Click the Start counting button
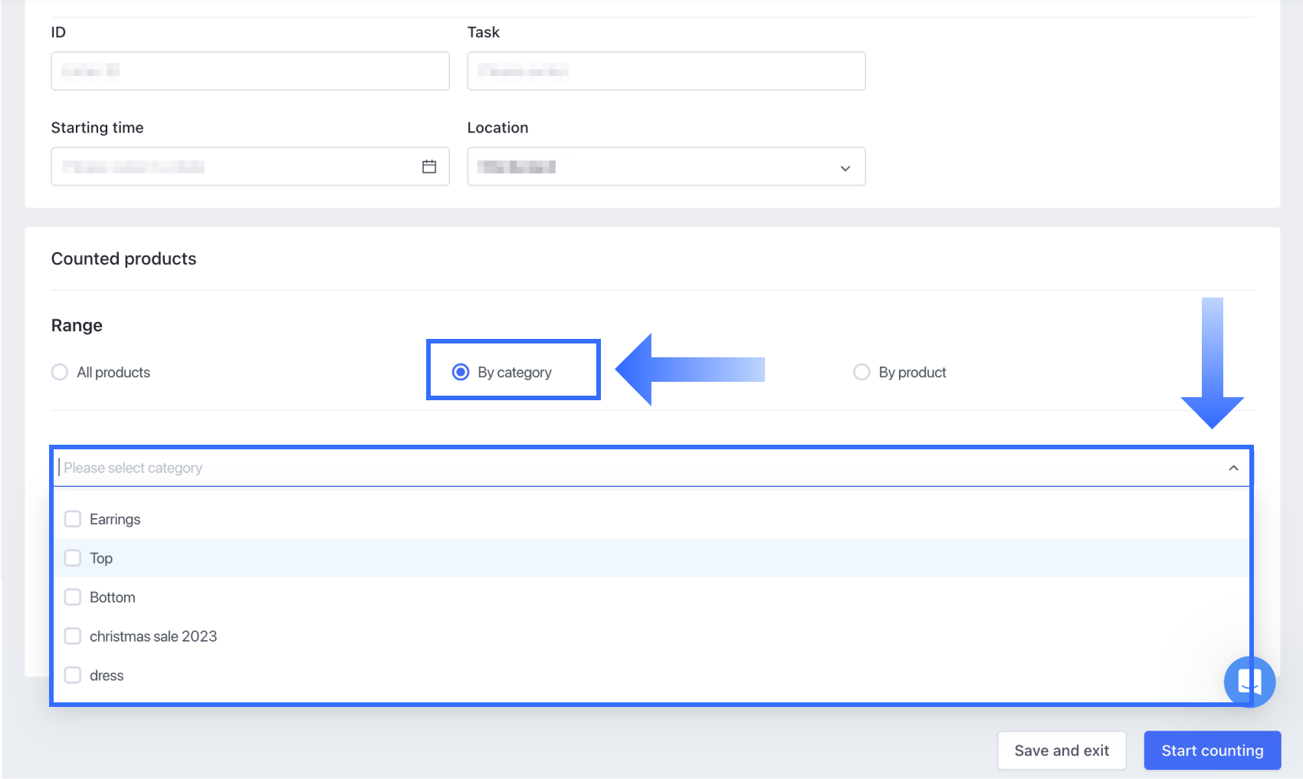This screenshot has width=1303, height=779. tap(1212, 751)
